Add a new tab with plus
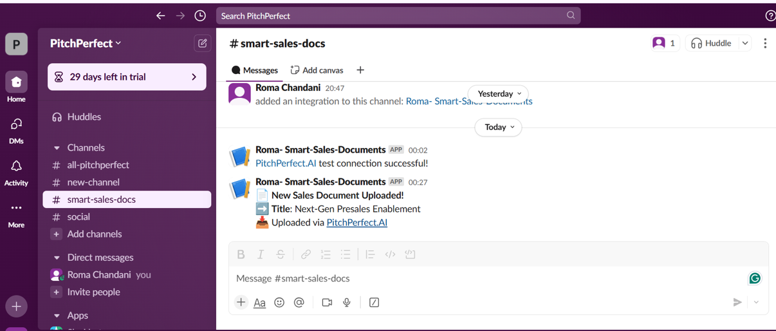The width and height of the screenshot is (776, 331). click(360, 70)
